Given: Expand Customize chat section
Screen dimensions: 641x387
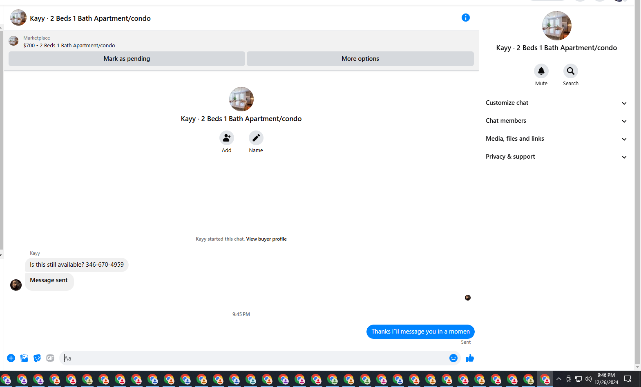Looking at the screenshot, I should tap(556, 103).
